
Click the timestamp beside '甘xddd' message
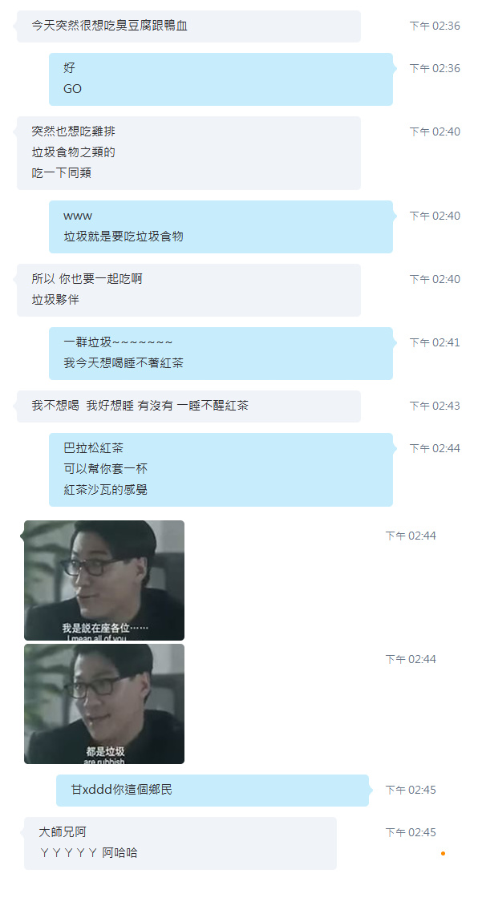coord(411,791)
